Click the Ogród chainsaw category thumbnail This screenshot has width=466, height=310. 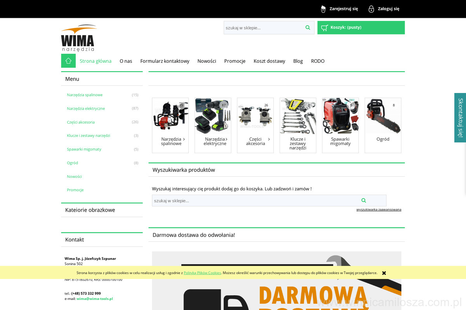pyautogui.click(x=383, y=116)
